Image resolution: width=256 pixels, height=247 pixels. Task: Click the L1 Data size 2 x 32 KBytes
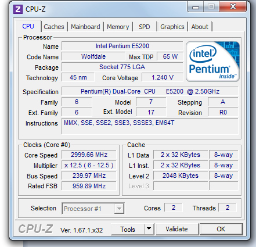[181, 155]
